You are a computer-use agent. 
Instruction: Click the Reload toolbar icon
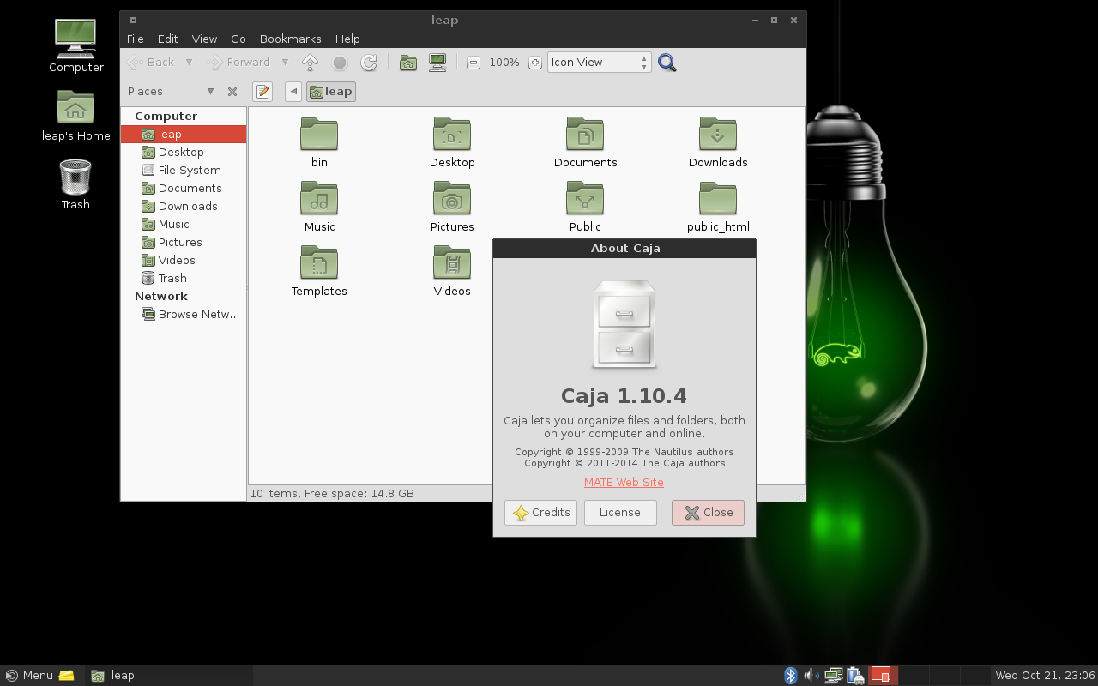[369, 63]
